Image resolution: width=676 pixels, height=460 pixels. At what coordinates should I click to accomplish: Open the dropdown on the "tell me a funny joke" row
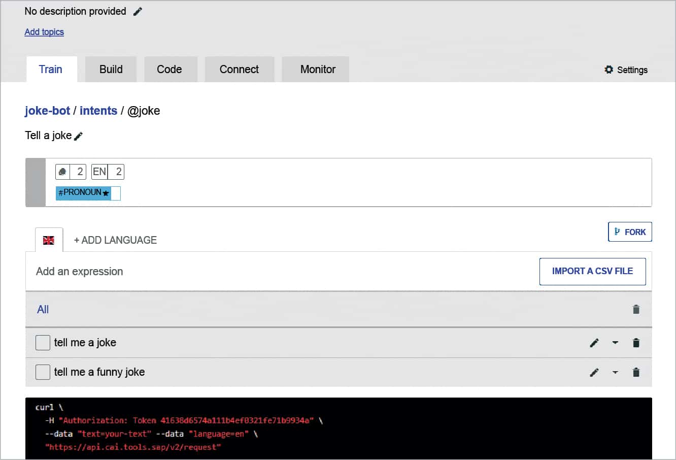pyautogui.click(x=615, y=372)
